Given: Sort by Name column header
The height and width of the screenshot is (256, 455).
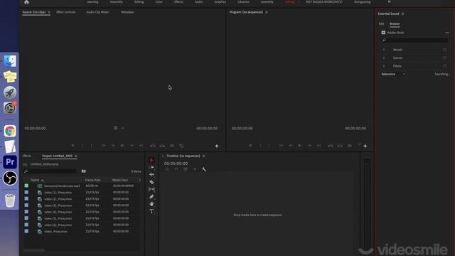Looking at the screenshot, I should (35, 180).
